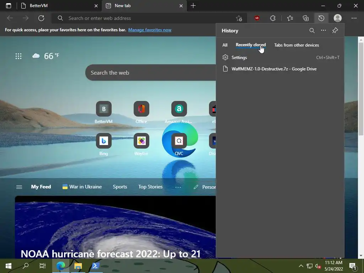364x273 pixels.
Task: Click the Search the web box
Action: click(x=150, y=73)
